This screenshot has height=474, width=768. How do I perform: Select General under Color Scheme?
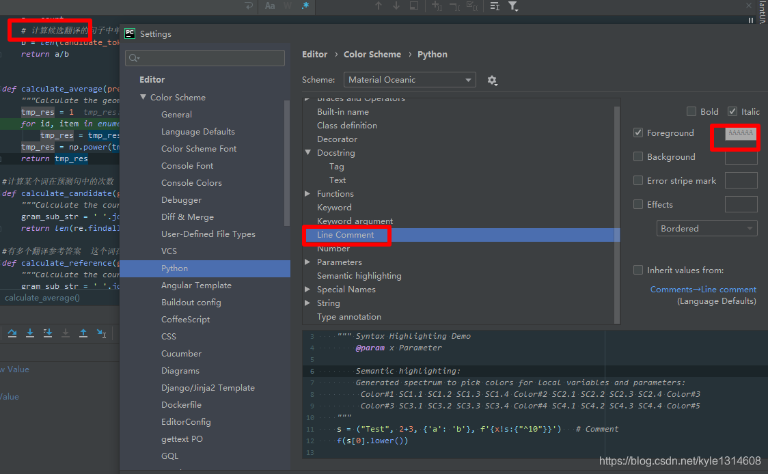[x=176, y=115]
